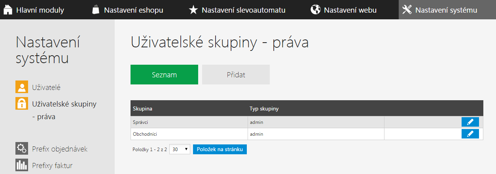496x174 pixels.
Task: Click the star icon for Nastavení slevoautomatu
Action: [193, 10]
